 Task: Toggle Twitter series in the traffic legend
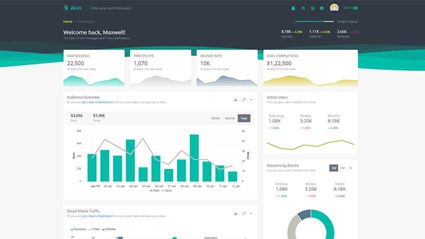(93, 229)
